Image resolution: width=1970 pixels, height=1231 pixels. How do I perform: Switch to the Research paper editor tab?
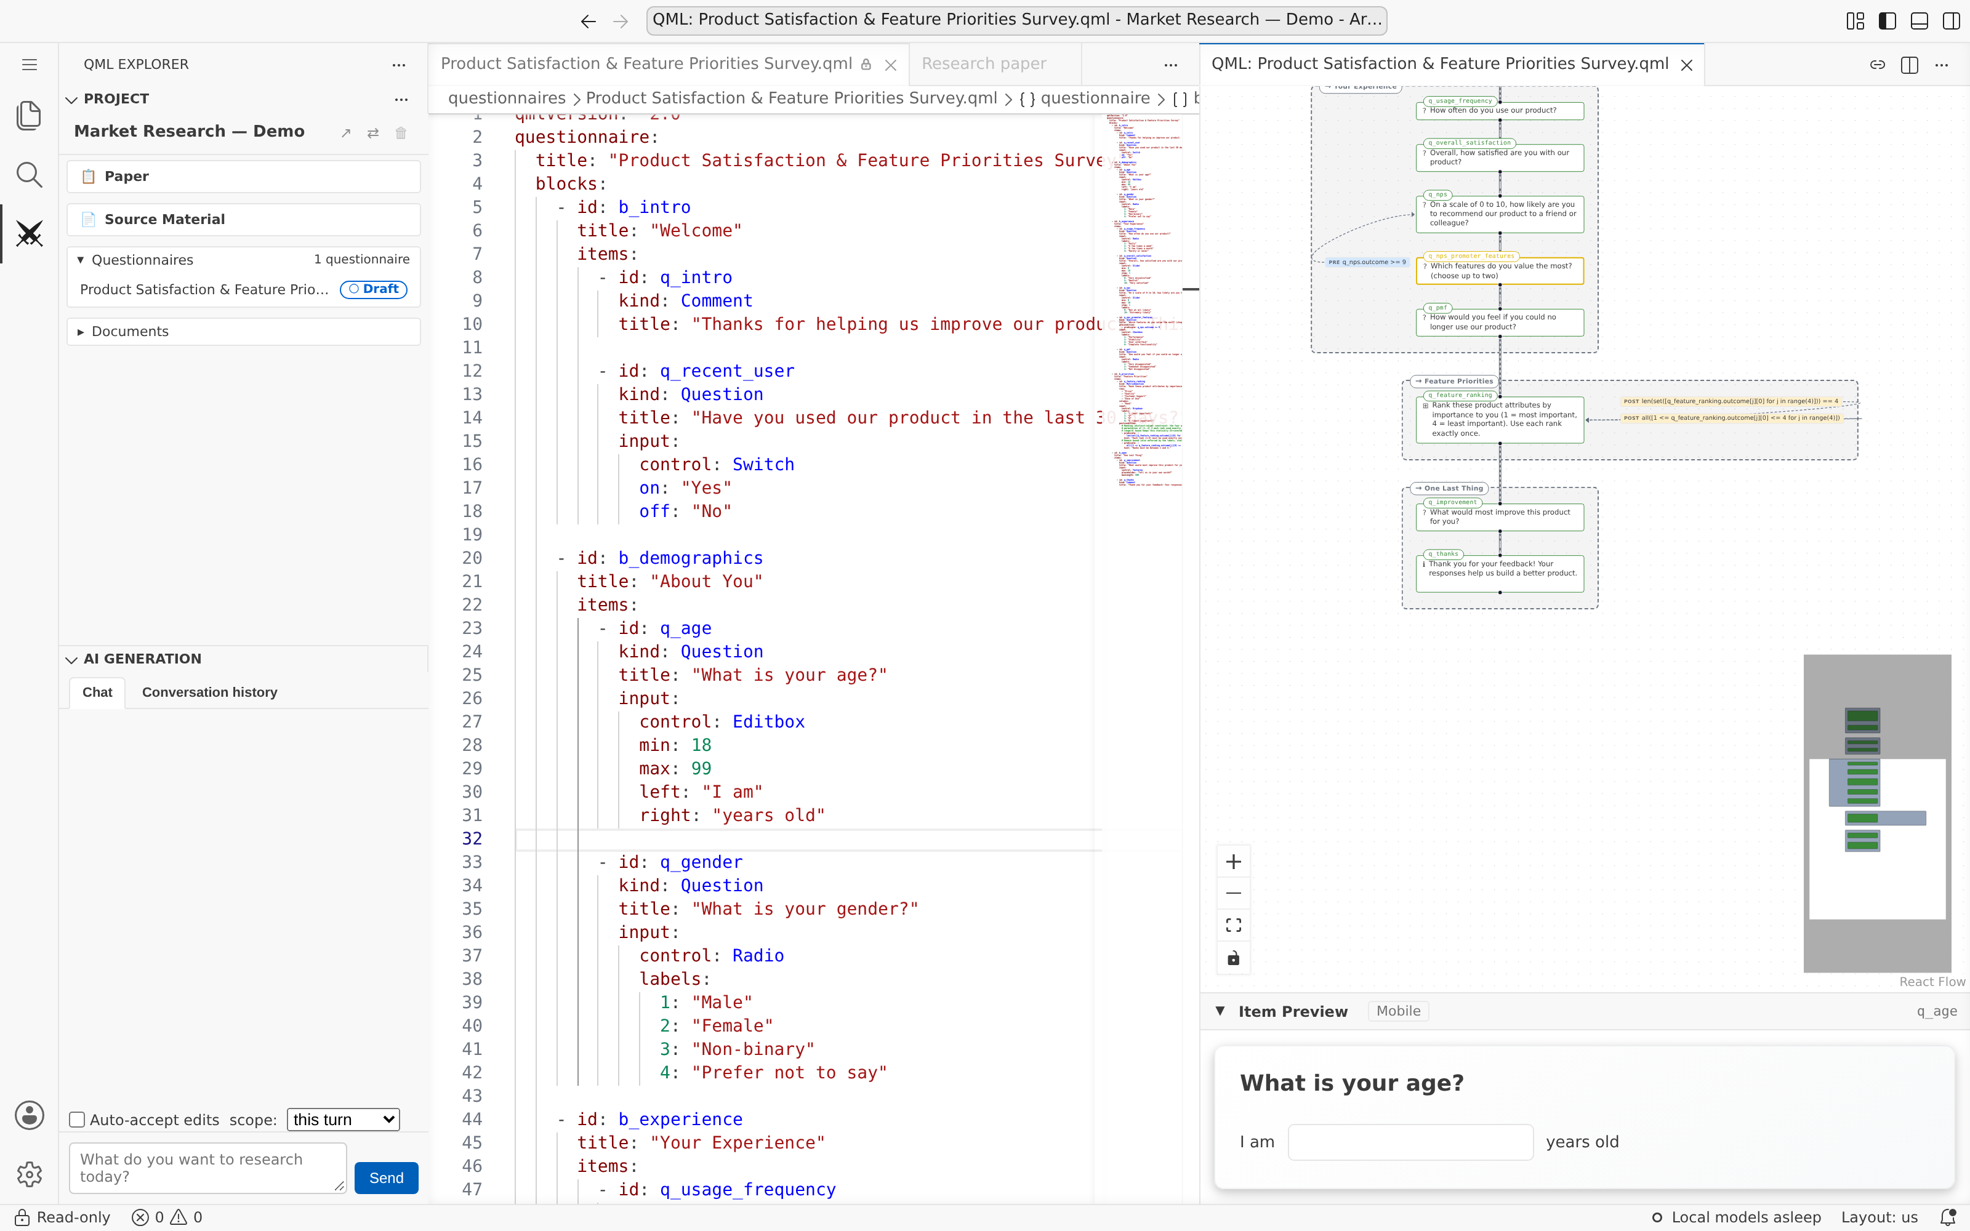tap(983, 64)
